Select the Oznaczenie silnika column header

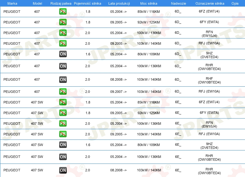coord(210,3)
